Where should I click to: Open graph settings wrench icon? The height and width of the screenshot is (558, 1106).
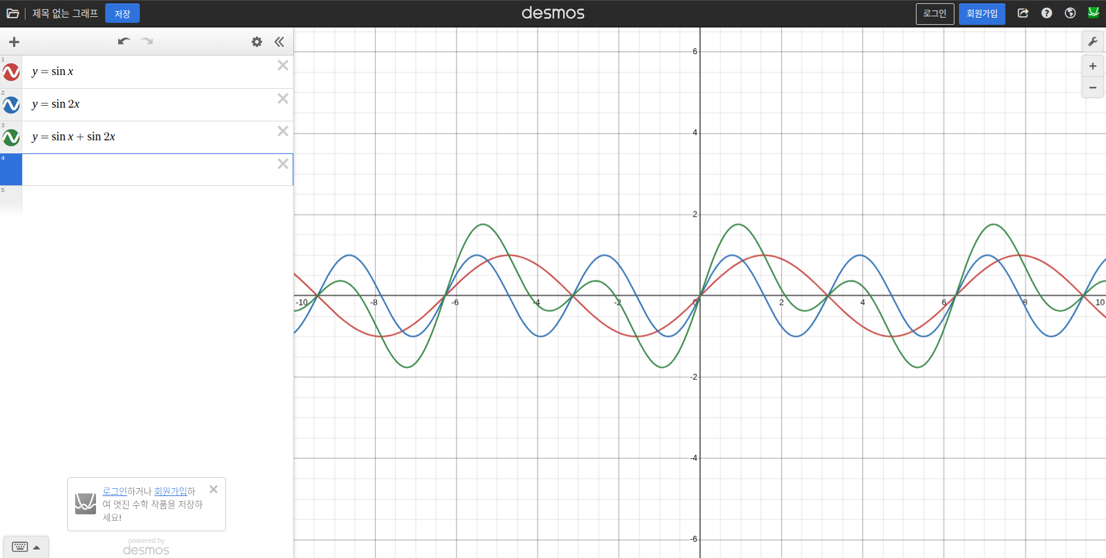click(x=1092, y=42)
